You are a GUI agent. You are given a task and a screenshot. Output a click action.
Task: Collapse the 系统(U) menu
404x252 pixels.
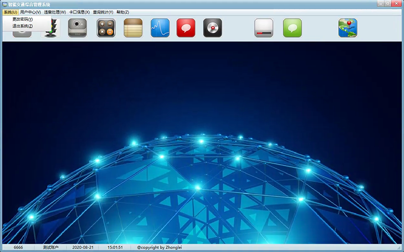pyautogui.click(x=10, y=12)
